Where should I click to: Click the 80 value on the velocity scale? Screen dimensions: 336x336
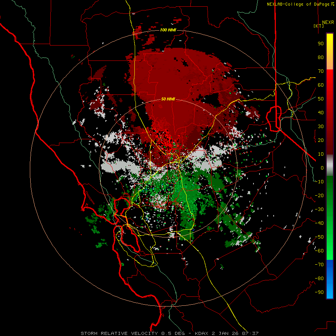click(321, 57)
